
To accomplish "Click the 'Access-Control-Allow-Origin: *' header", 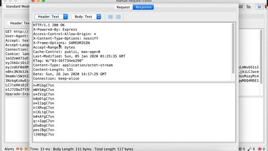I will click(x=64, y=34).
